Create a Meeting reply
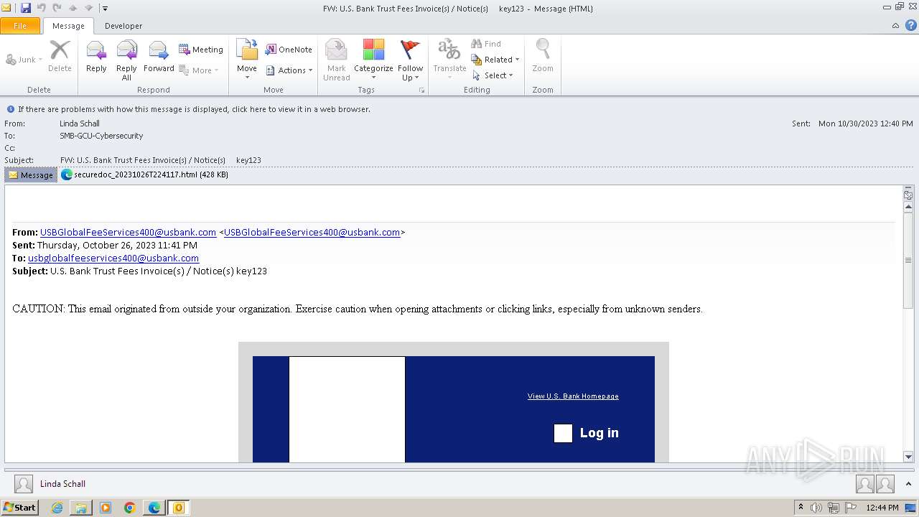Viewport: 919px width, 517px height. [201, 50]
